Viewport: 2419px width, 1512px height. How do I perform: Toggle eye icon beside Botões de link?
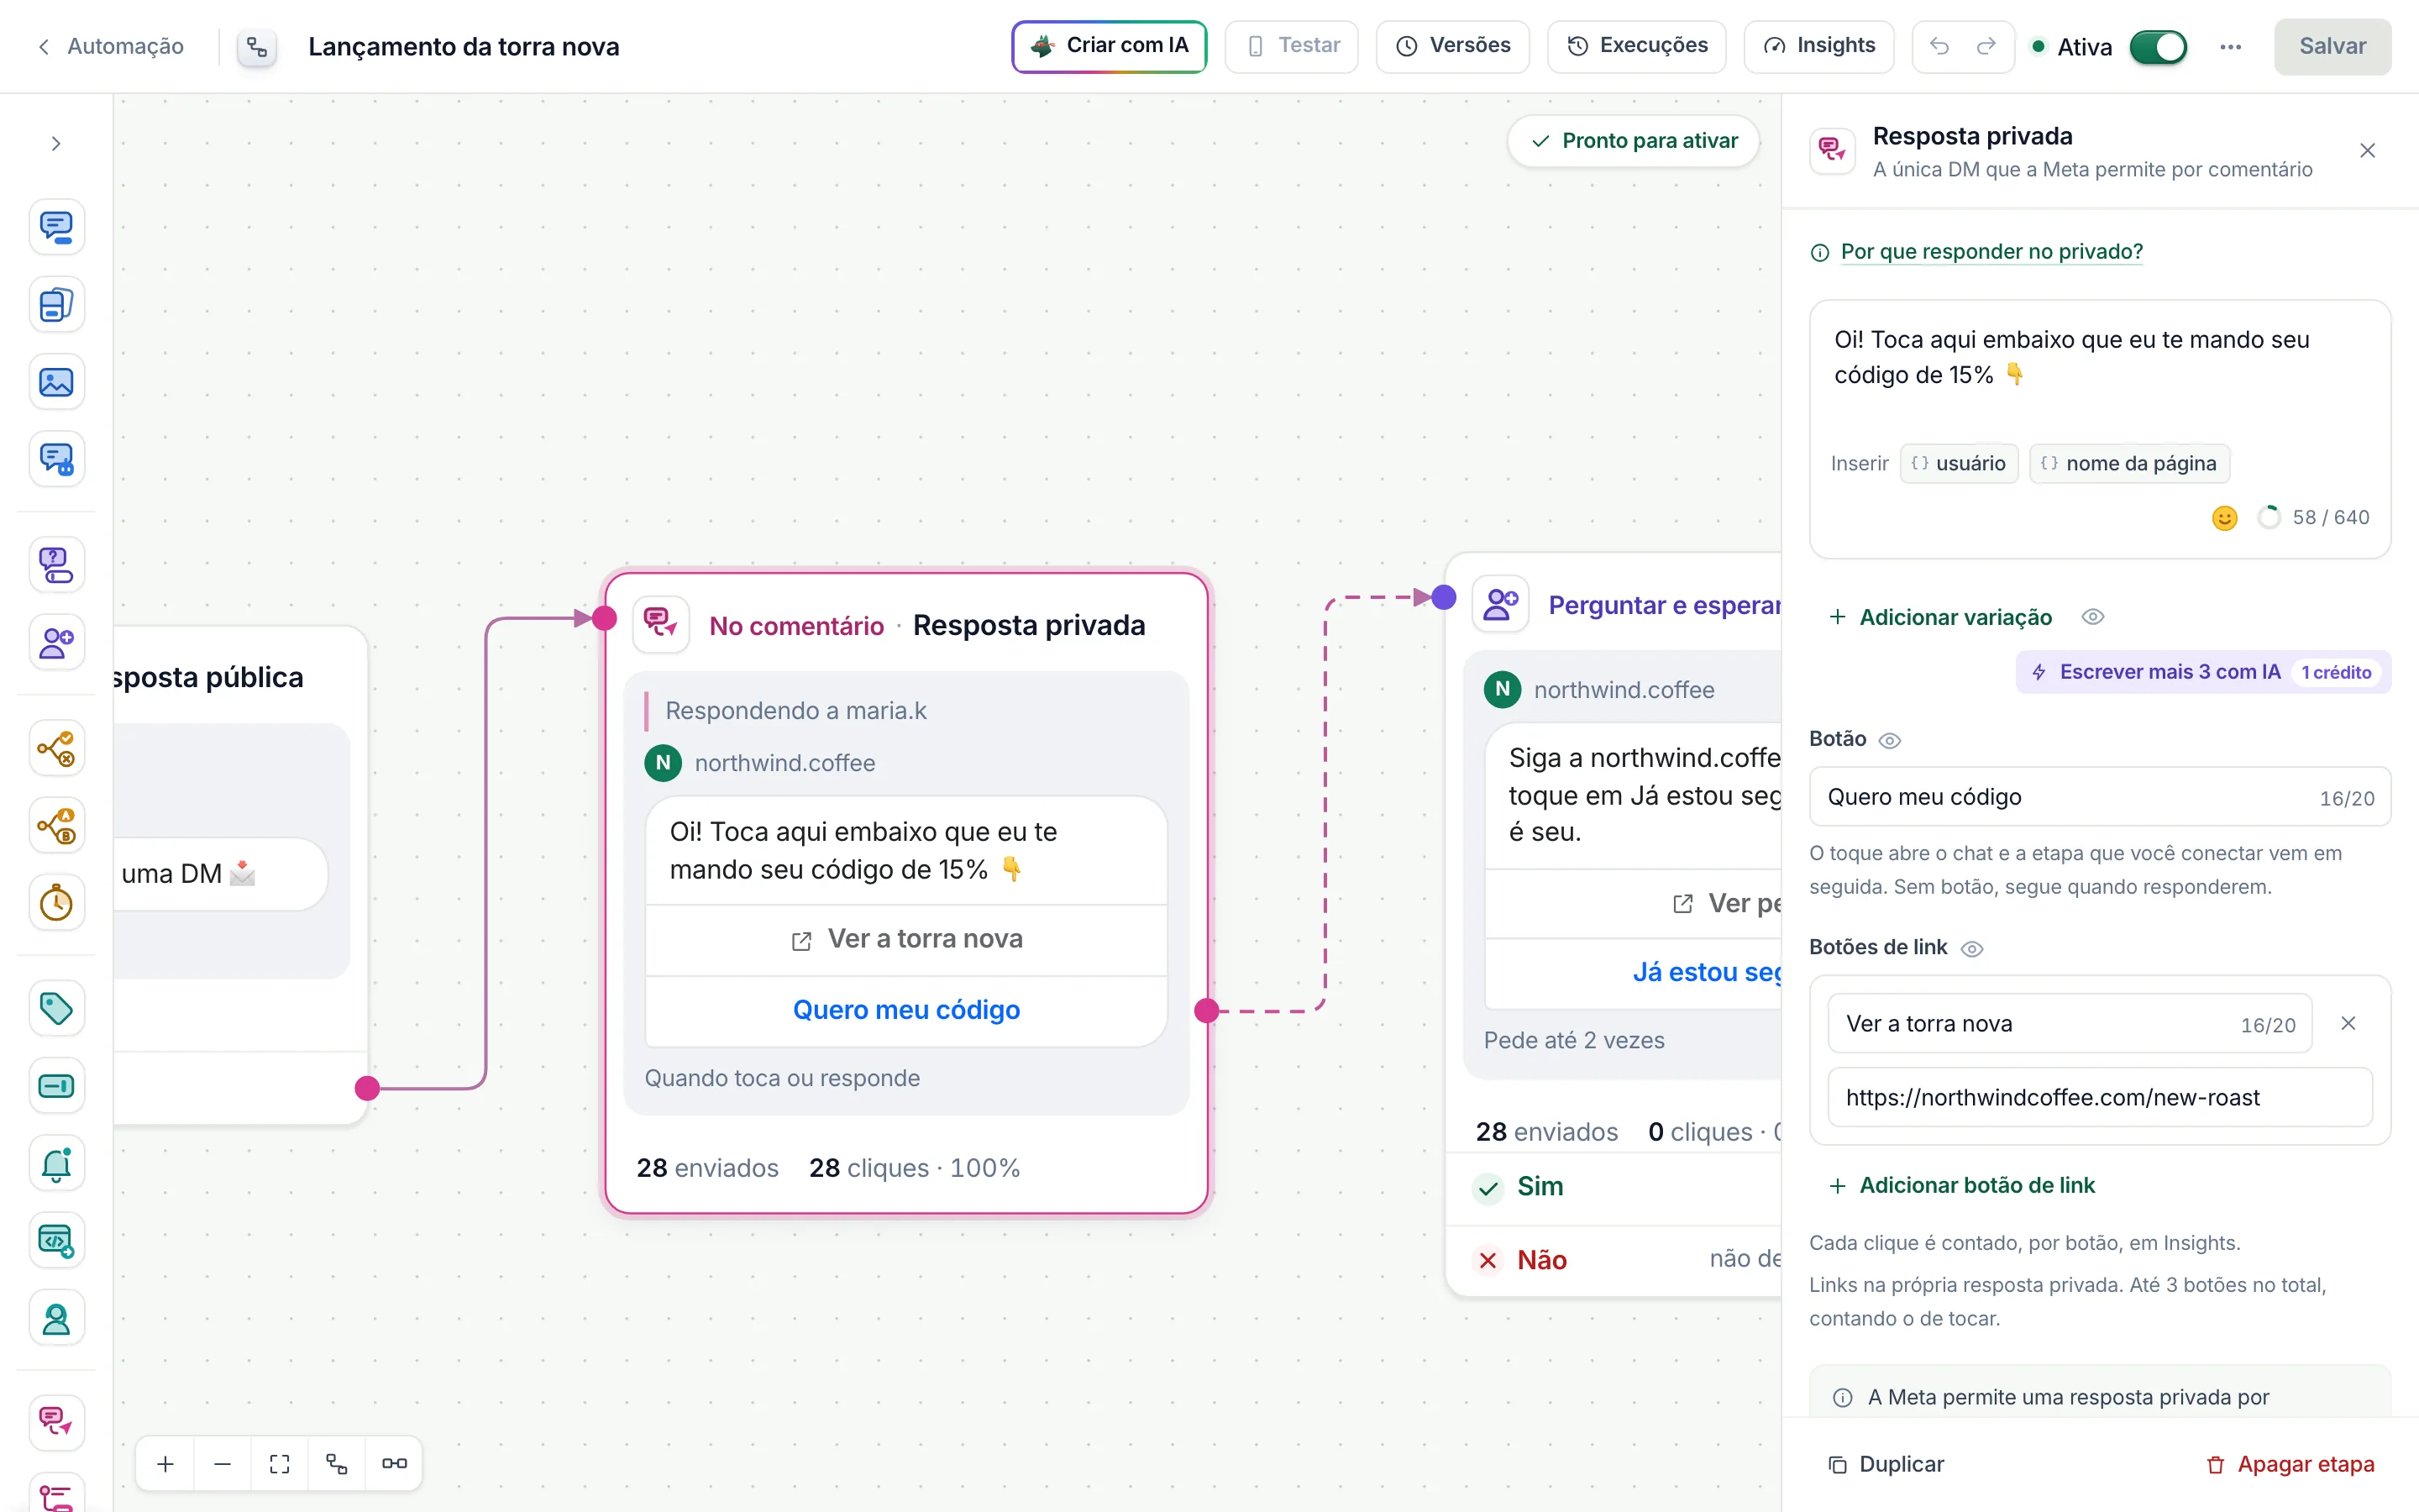click(x=1971, y=948)
